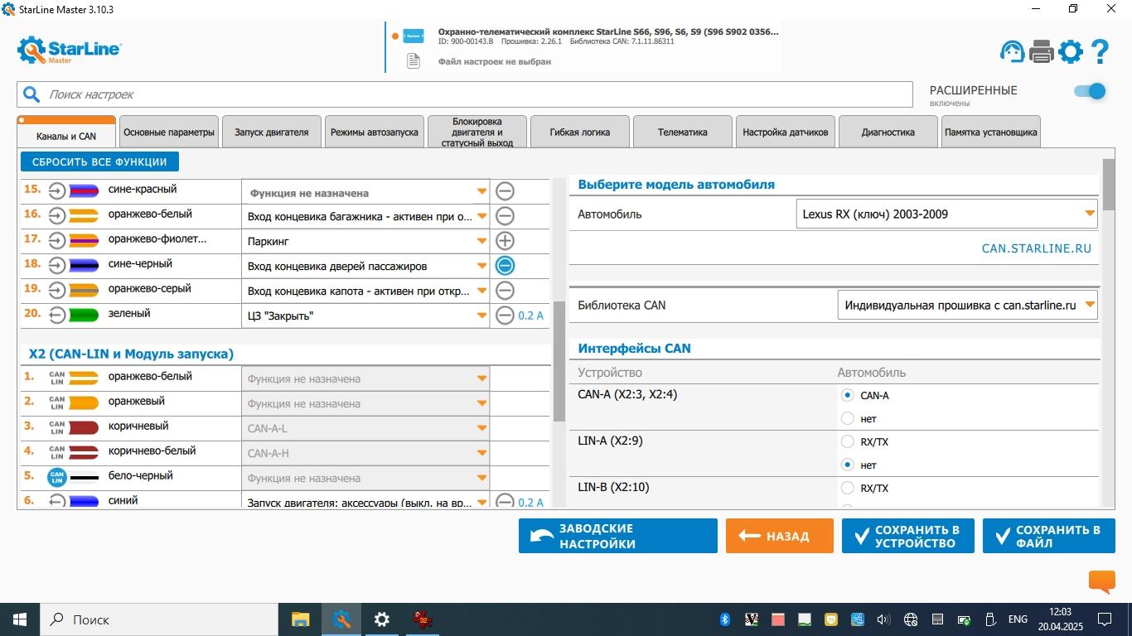Open 'Памятка установщика' tab
1132x636 pixels.
[991, 132]
